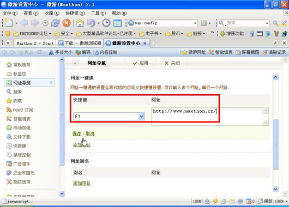Image resolution: width=289 pixels, height=207 pixels.
Task: Collapse sidebar with the double-arrow button
Action: (75, 63)
